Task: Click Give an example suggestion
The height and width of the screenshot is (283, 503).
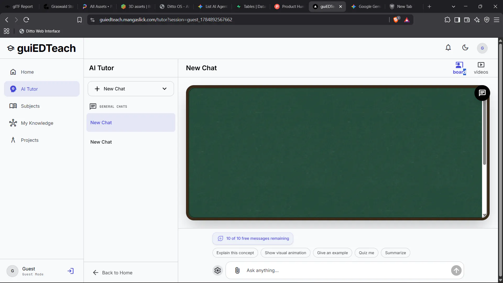Action: click(x=332, y=253)
